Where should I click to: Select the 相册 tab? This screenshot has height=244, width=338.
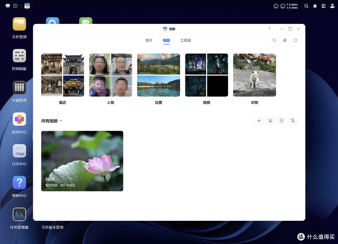(166, 40)
